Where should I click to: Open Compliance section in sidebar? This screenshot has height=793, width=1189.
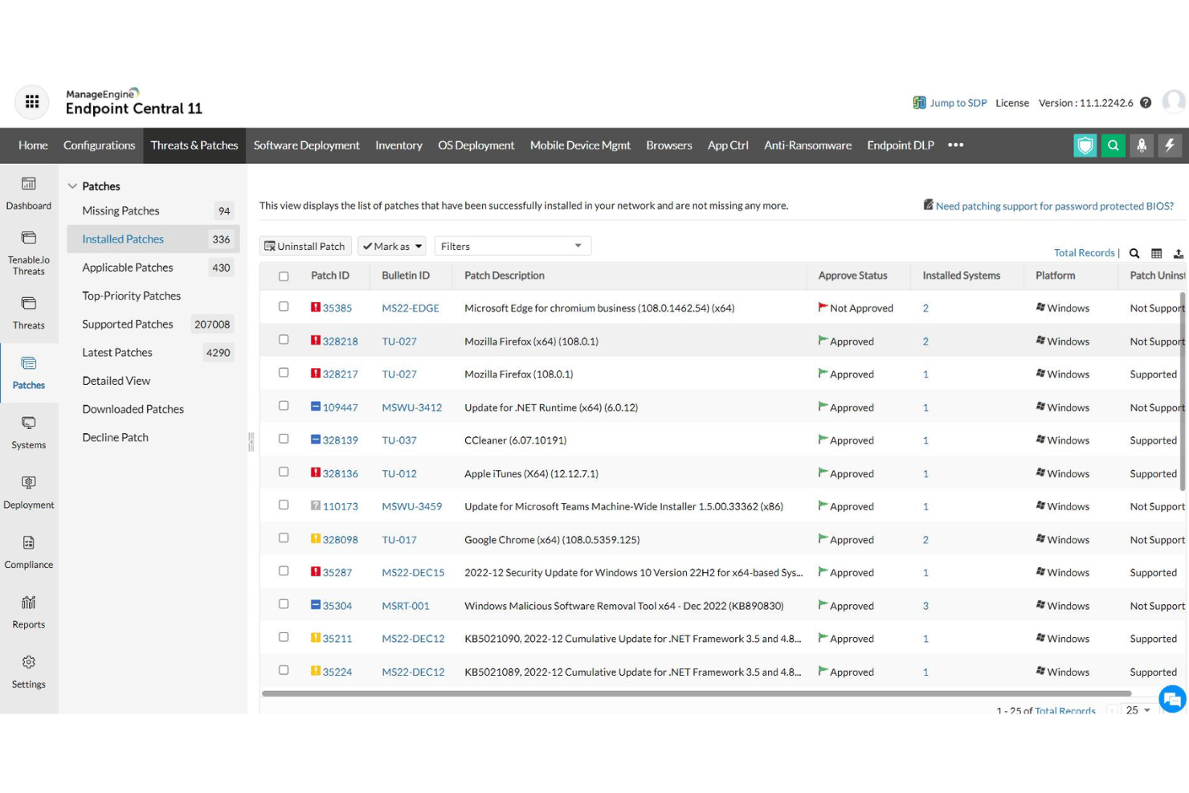[29, 553]
